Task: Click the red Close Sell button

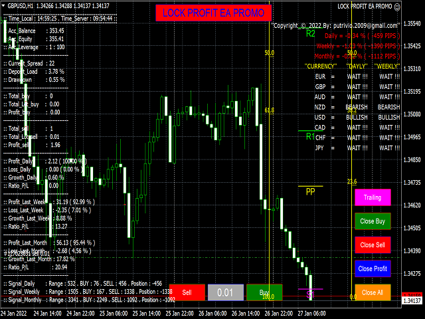Action: coord(373,245)
